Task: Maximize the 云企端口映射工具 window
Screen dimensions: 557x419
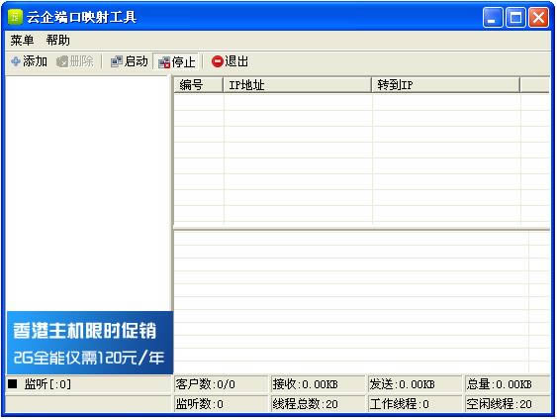Action: pos(515,17)
